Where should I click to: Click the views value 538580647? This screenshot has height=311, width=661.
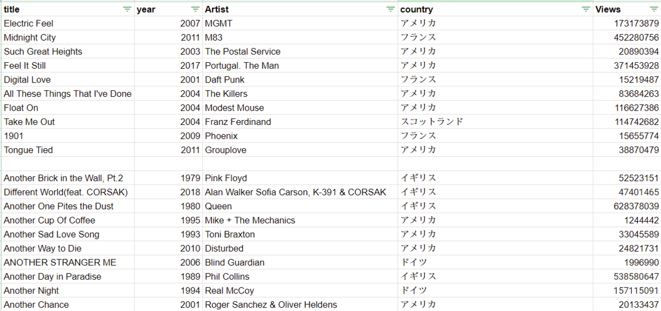click(x=627, y=276)
